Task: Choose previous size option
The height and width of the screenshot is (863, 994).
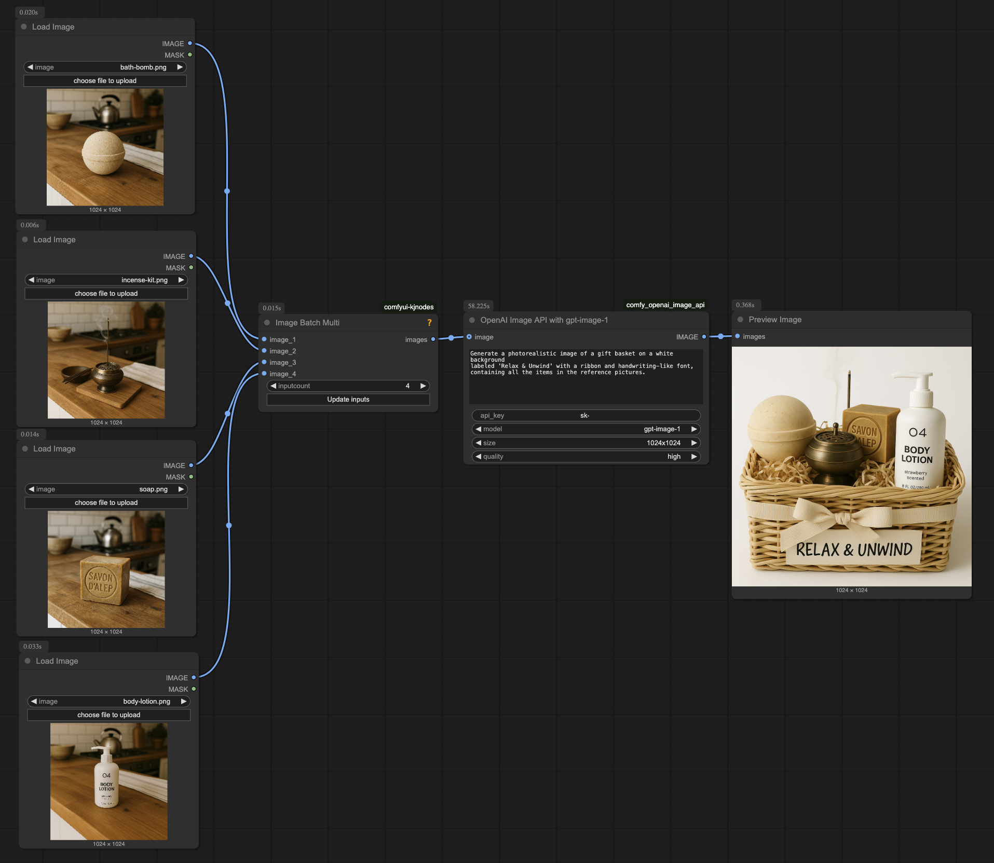Action: click(478, 443)
